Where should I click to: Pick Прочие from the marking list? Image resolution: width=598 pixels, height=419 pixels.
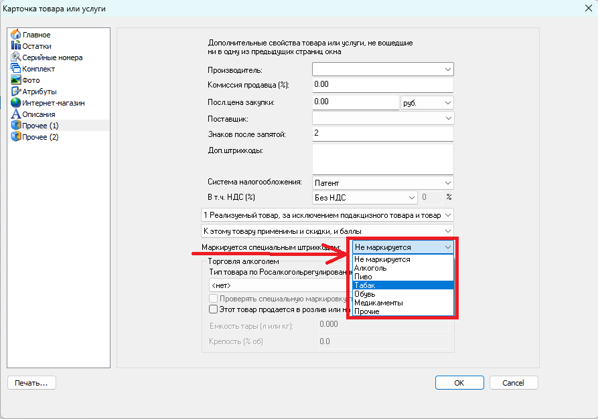(x=403, y=311)
